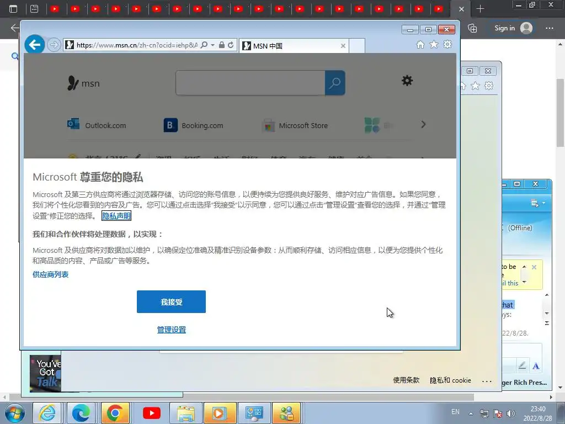
Task: Open Favorites star in front IE window
Action: click(434, 44)
